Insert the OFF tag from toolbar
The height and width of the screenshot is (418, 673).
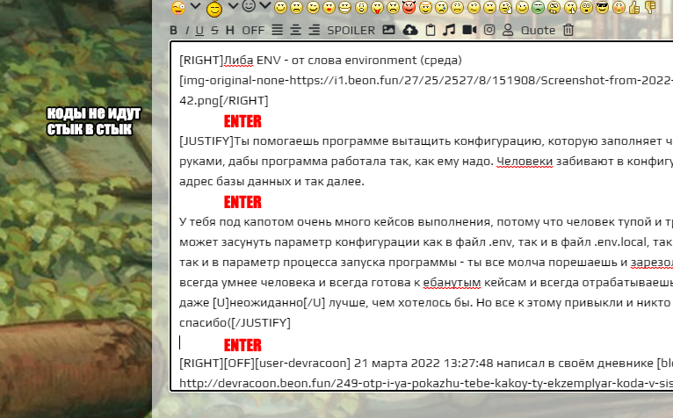click(253, 31)
